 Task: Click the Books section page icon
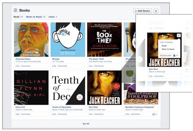coord(15,10)
